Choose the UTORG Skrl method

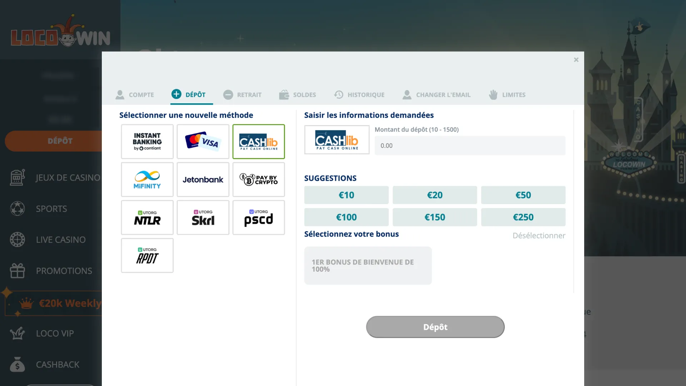(x=203, y=217)
